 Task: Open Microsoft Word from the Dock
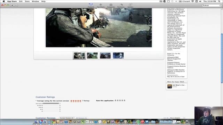(x=96, y=122)
